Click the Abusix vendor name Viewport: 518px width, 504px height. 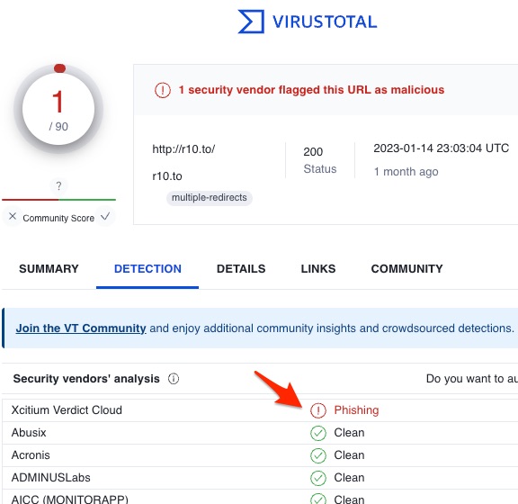(x=29, y=433)
